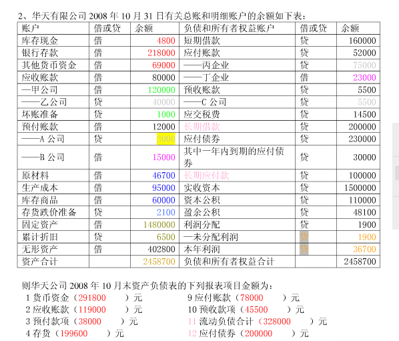Select the balance 69000
This screenshot has height=341, width=399.
tap(163, 65)
